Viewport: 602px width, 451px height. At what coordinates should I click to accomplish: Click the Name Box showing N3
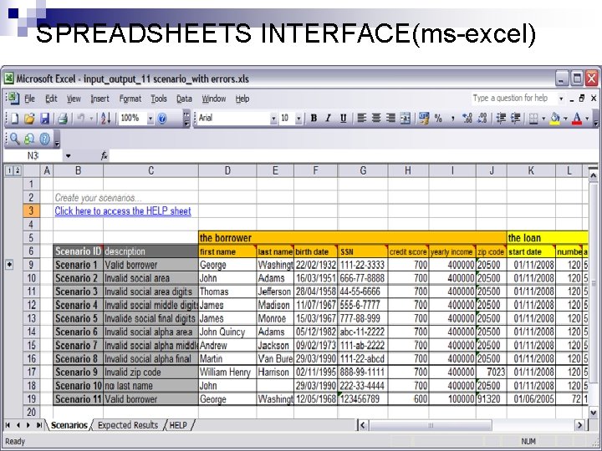point(33,155)
